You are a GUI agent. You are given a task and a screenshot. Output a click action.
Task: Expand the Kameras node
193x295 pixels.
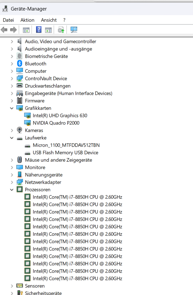click(x=12, y=130)
